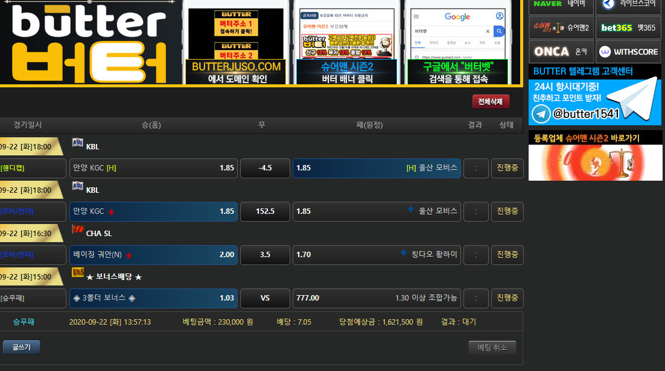This screenshot has width=665, height=371.
Task: Open the WITHSCORE site shortcut
Action: (x=629, y=52)
